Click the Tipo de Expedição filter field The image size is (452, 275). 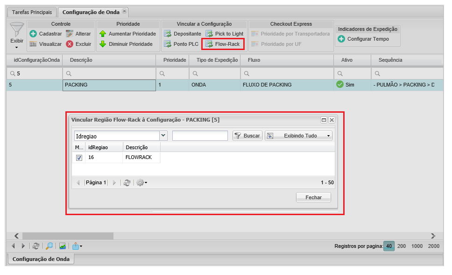[x=215, y=74]
